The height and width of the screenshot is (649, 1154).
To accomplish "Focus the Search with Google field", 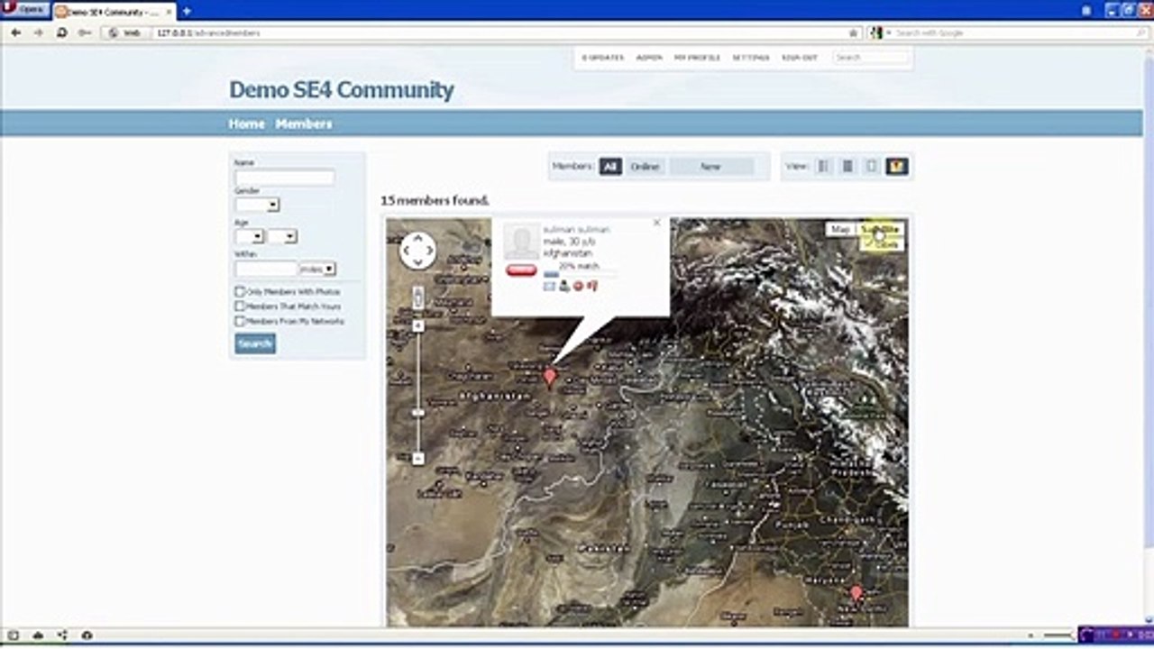I will [1014, 32].
